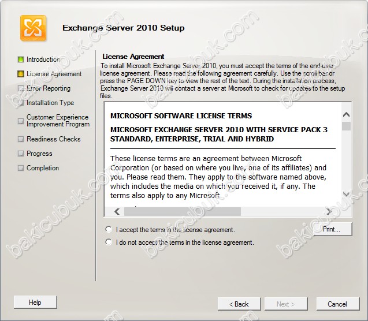Click the License Agreement step label
This screenshot has width=368, height=321.
click(x=54, y=74)
